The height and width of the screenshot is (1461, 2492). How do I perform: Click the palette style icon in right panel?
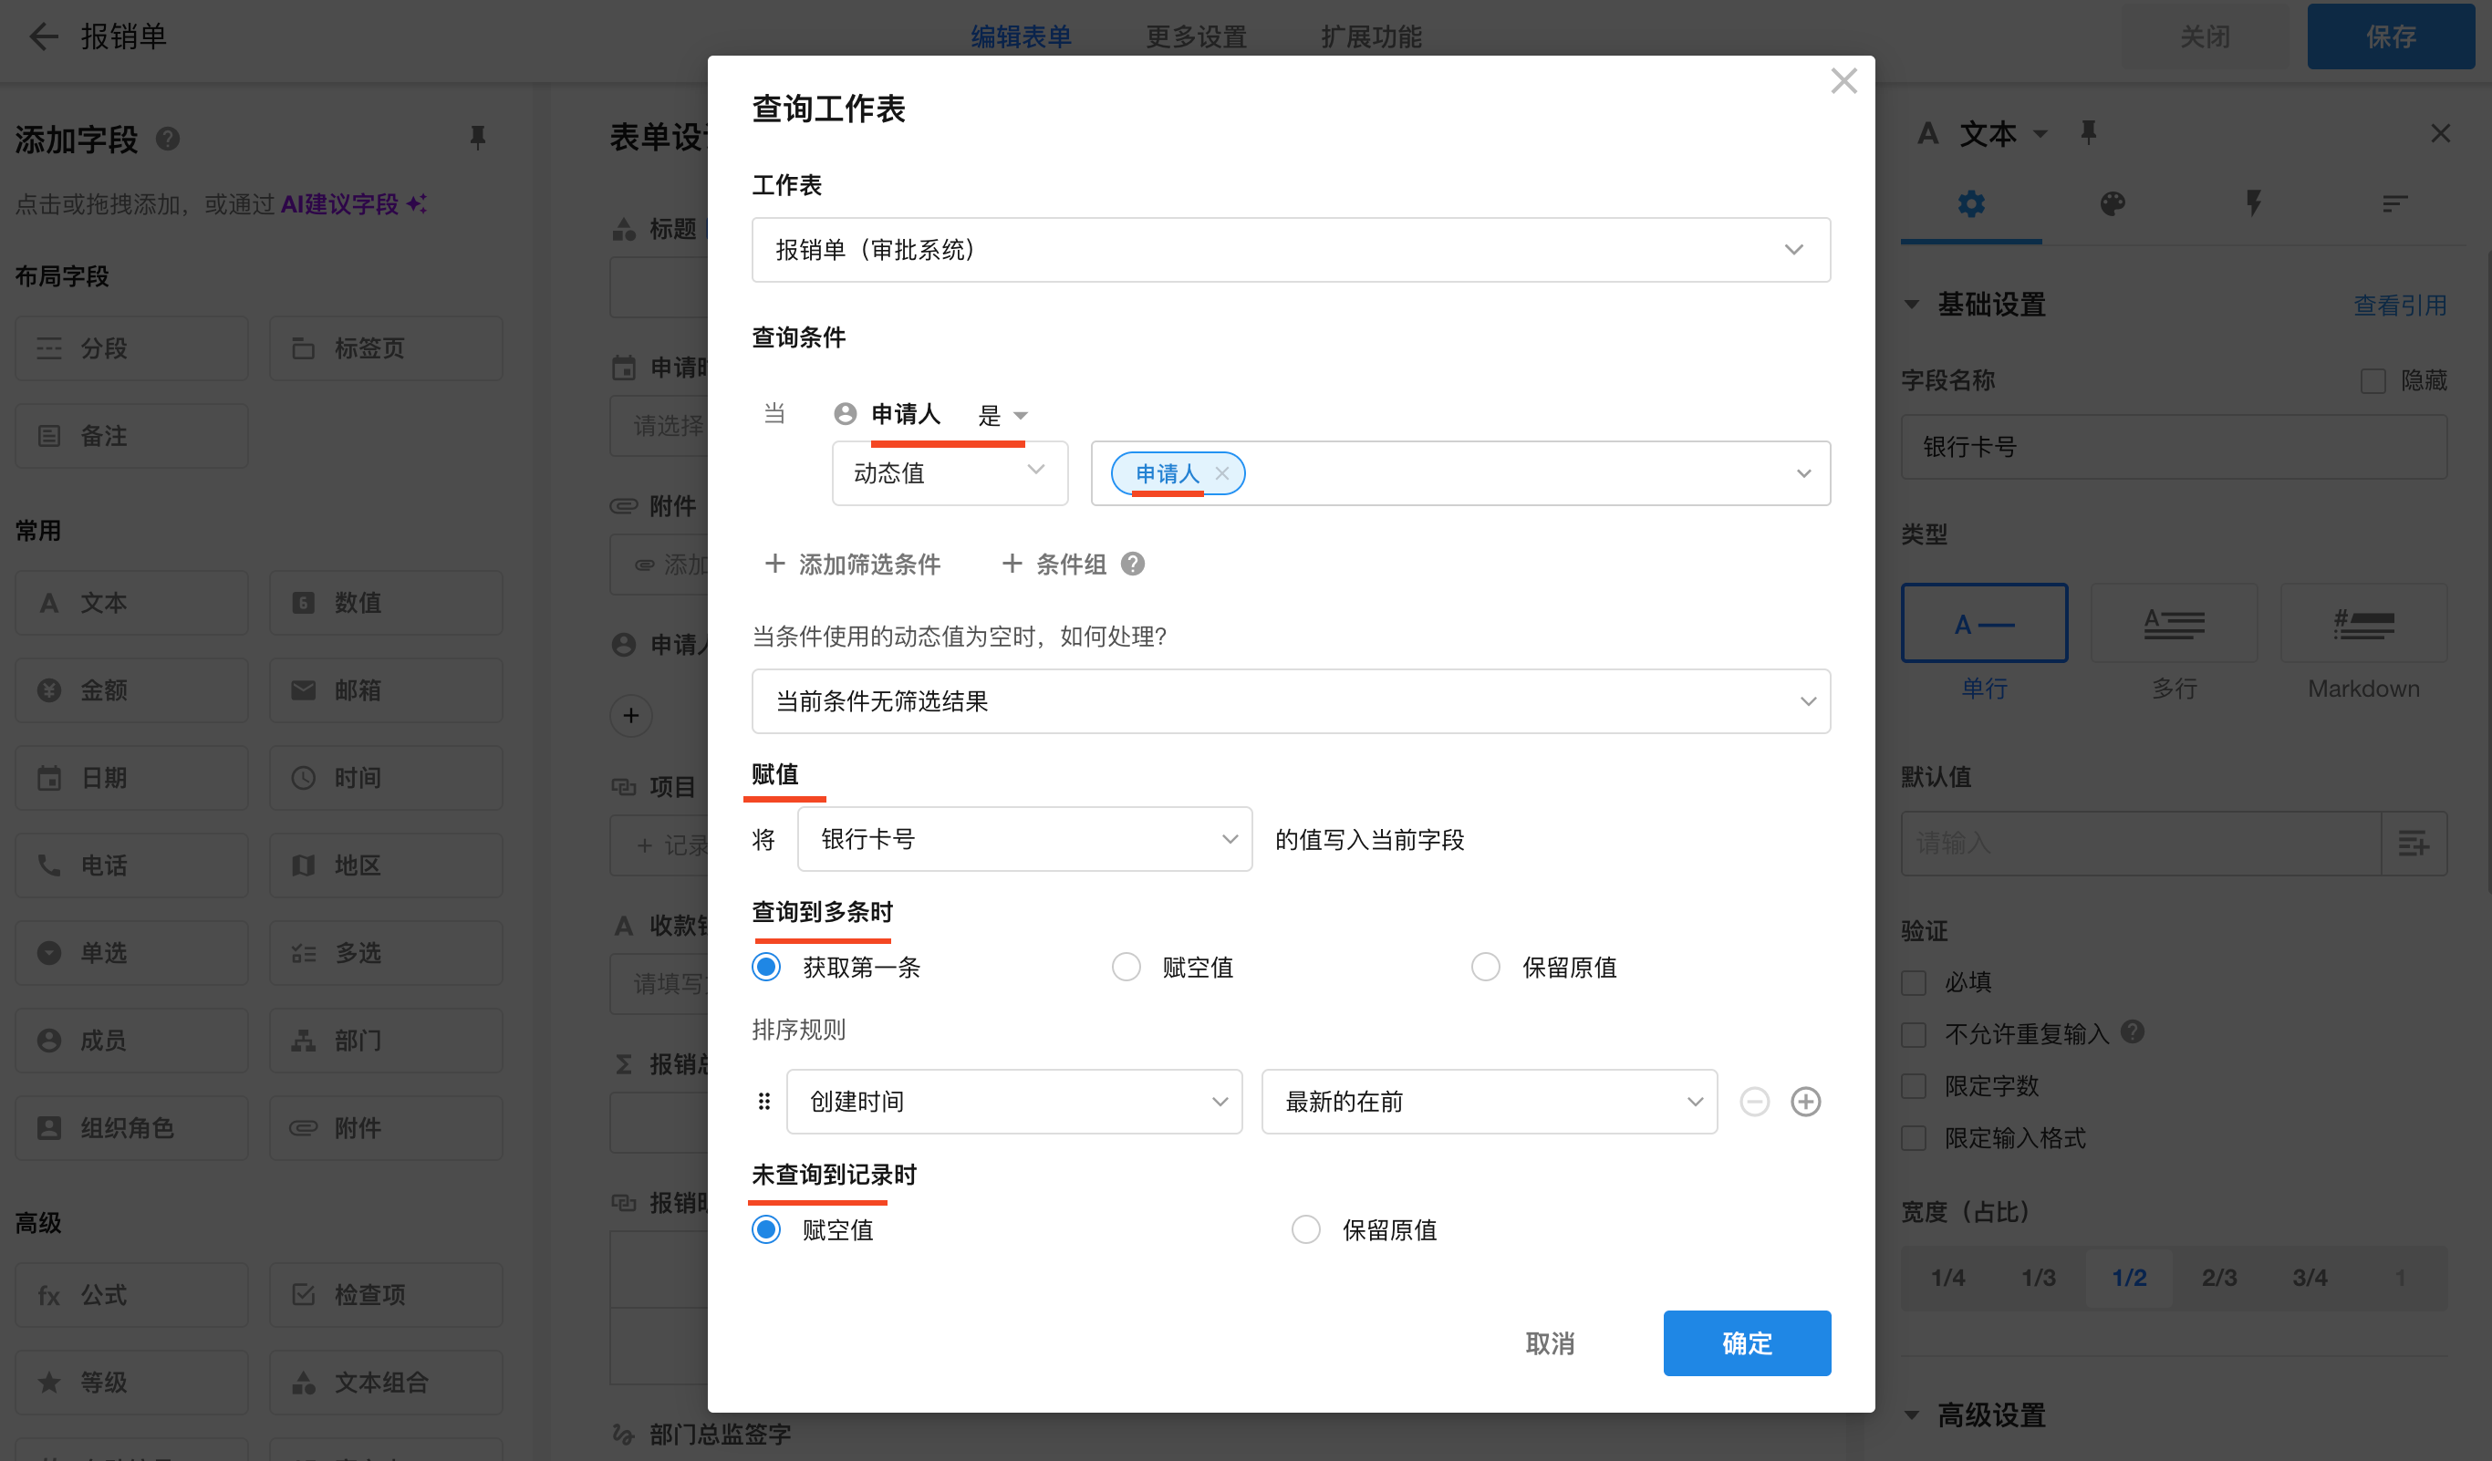coord(2112,204)
